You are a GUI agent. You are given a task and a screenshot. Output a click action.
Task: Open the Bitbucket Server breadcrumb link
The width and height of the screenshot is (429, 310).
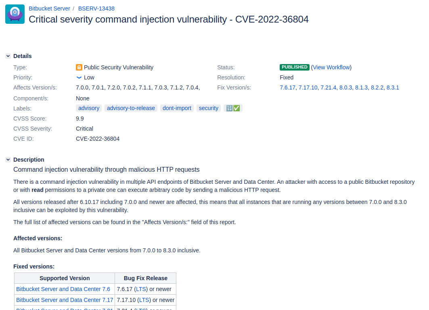pyautogui.click(x=49, y=8)
